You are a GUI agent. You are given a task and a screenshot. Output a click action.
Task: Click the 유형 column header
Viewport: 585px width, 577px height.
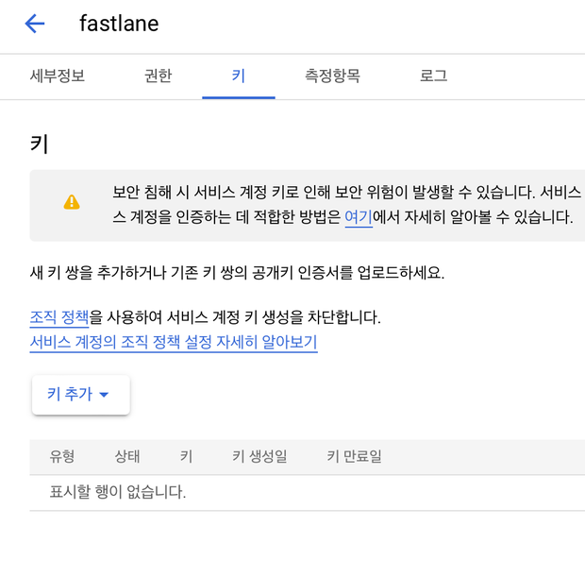(62, 456)
